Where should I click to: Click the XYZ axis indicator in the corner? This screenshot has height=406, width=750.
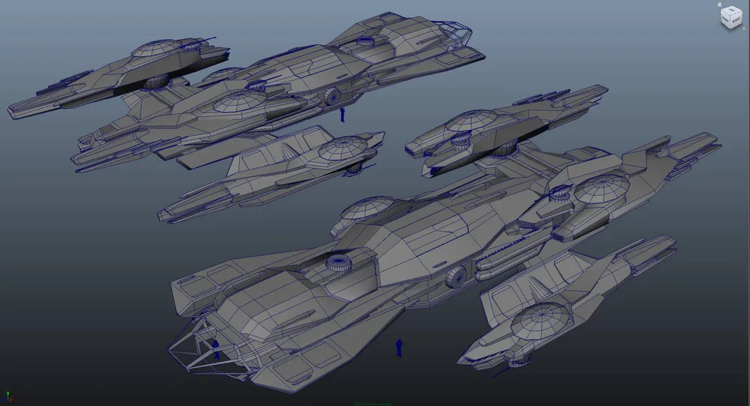pyautogui.click(x=8, y=396)
